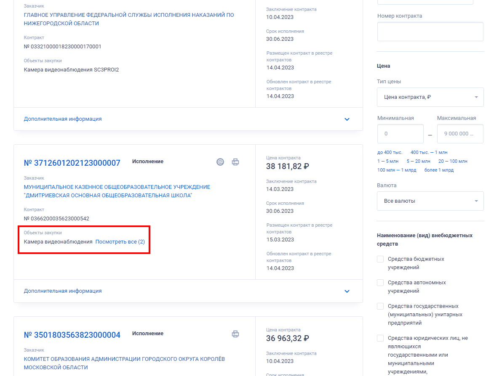Viewport: 494px width, 376px height.
Task: Check 'Средства бюджетных учреждений' checkbox
Action: [381, 259]
